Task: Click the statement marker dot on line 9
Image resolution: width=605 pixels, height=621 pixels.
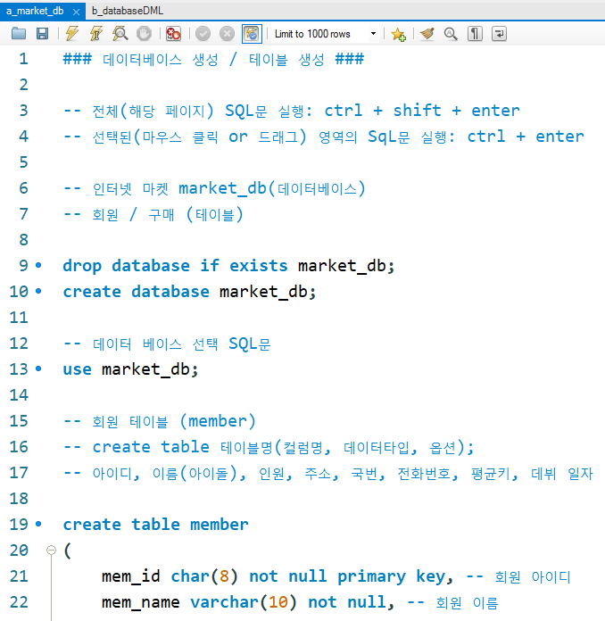Action: tap(38, 265)
